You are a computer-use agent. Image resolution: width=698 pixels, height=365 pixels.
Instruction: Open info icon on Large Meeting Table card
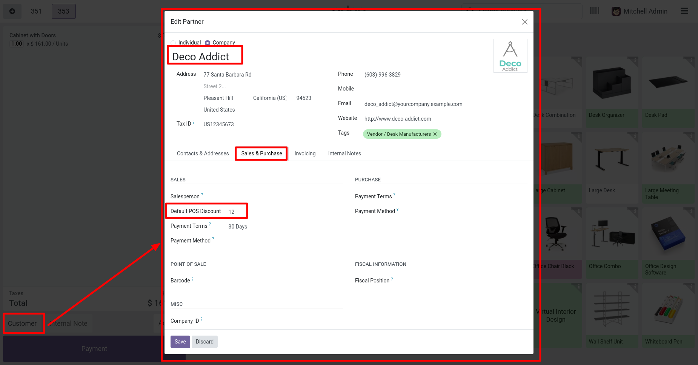pos(691,135)
